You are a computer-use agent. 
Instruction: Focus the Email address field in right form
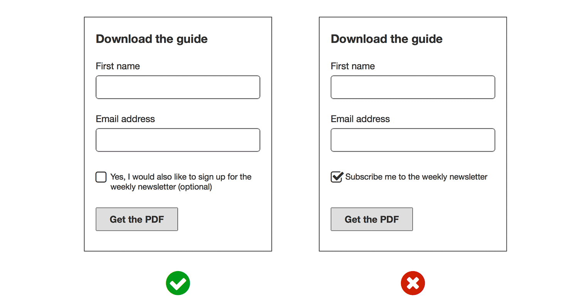pyautogui.click(x=413, y=140)
